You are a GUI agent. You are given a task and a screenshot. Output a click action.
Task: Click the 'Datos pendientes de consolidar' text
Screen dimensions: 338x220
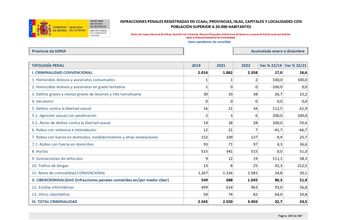210,42
